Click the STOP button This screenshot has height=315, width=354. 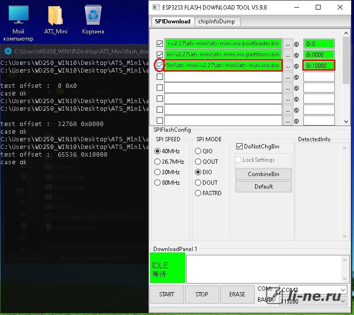(x=202, y=294)
